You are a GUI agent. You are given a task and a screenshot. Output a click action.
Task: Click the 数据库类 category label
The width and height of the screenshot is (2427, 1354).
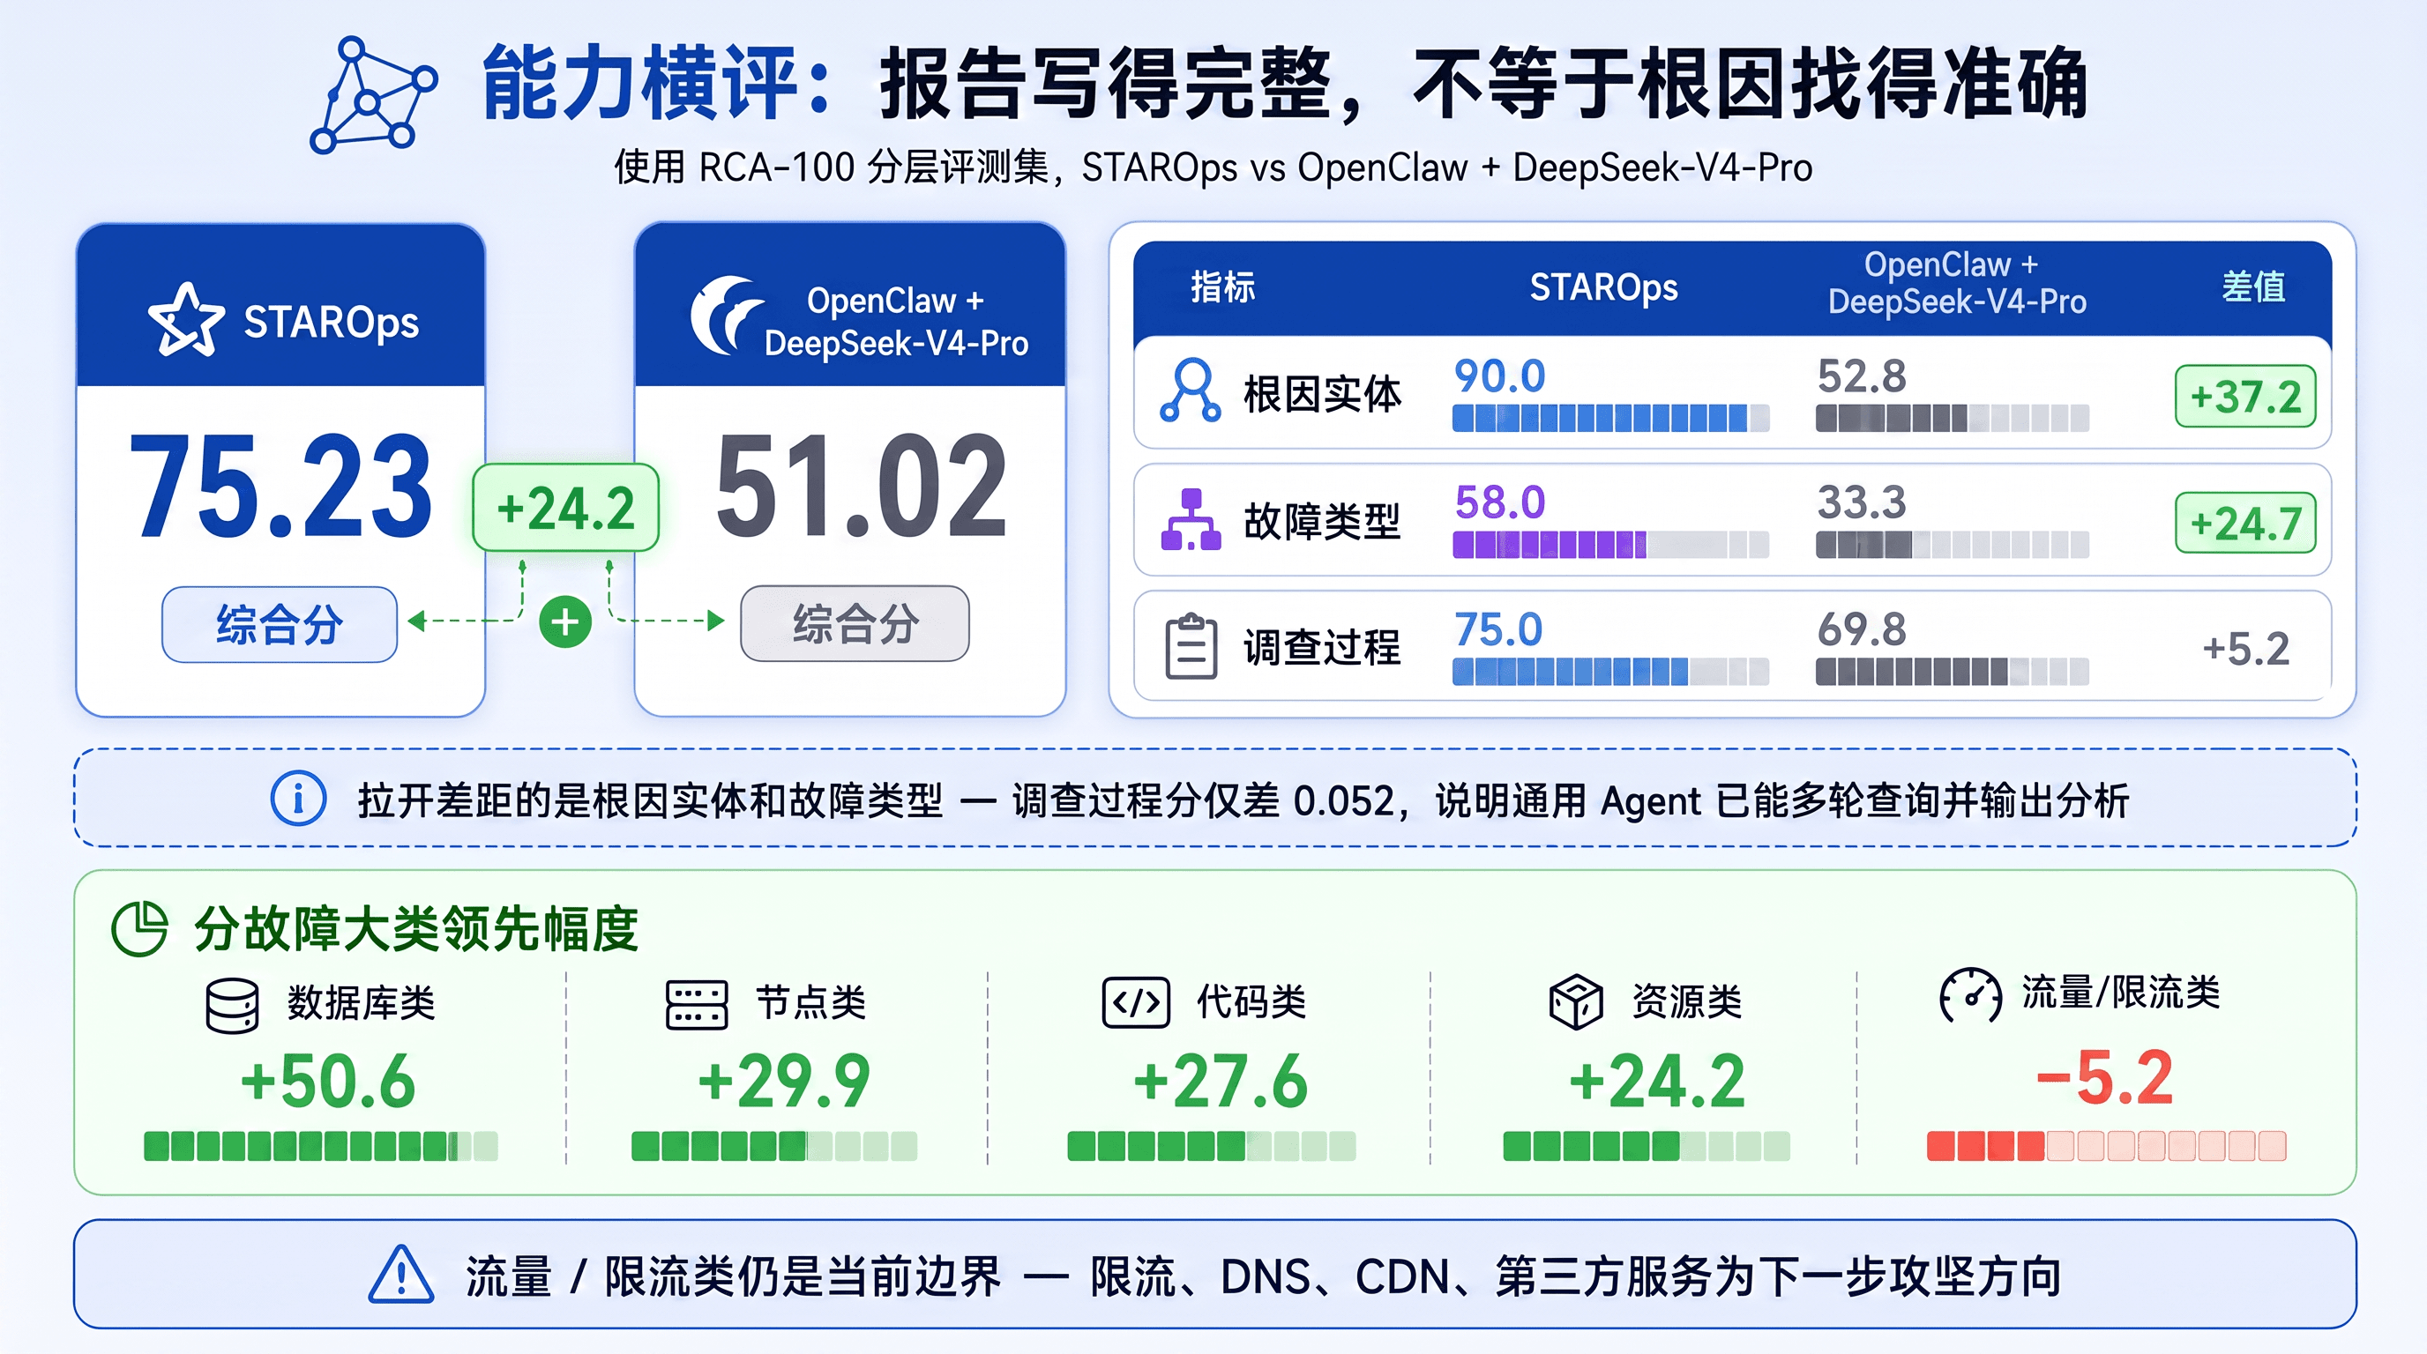[x=361, y=1003]
